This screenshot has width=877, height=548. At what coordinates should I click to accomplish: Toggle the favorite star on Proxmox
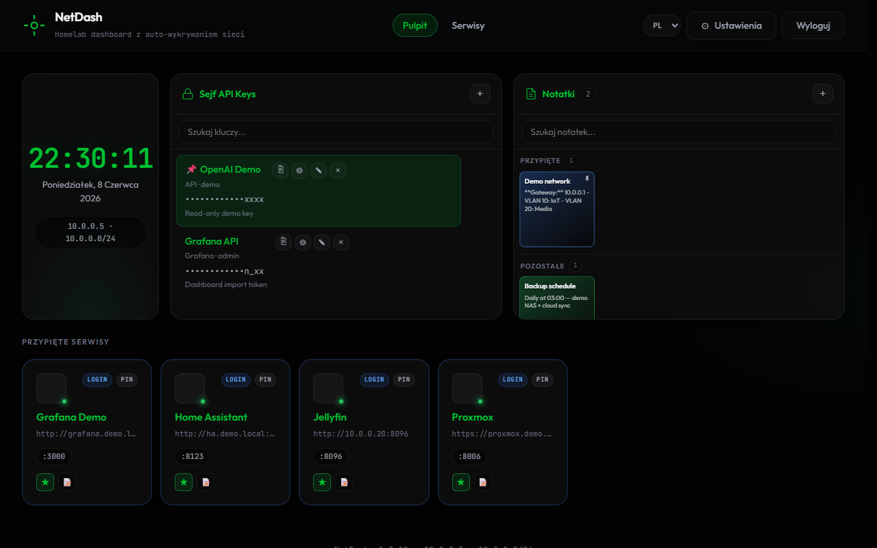[461, 482]
